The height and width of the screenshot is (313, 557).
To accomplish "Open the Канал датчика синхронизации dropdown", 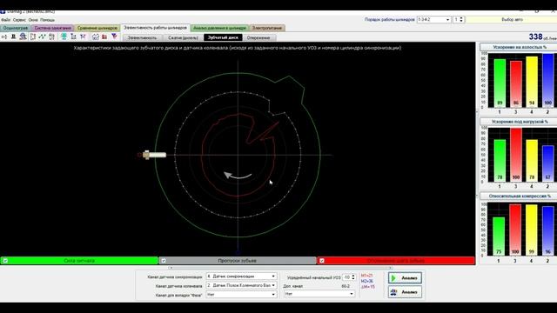I will point(241,276).
